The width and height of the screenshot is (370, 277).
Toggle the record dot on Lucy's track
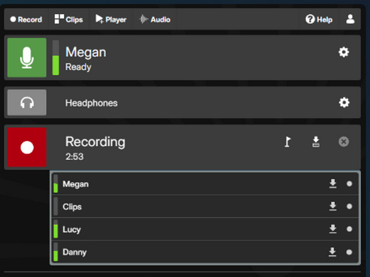pyautogui.click(x=349, y=229)
